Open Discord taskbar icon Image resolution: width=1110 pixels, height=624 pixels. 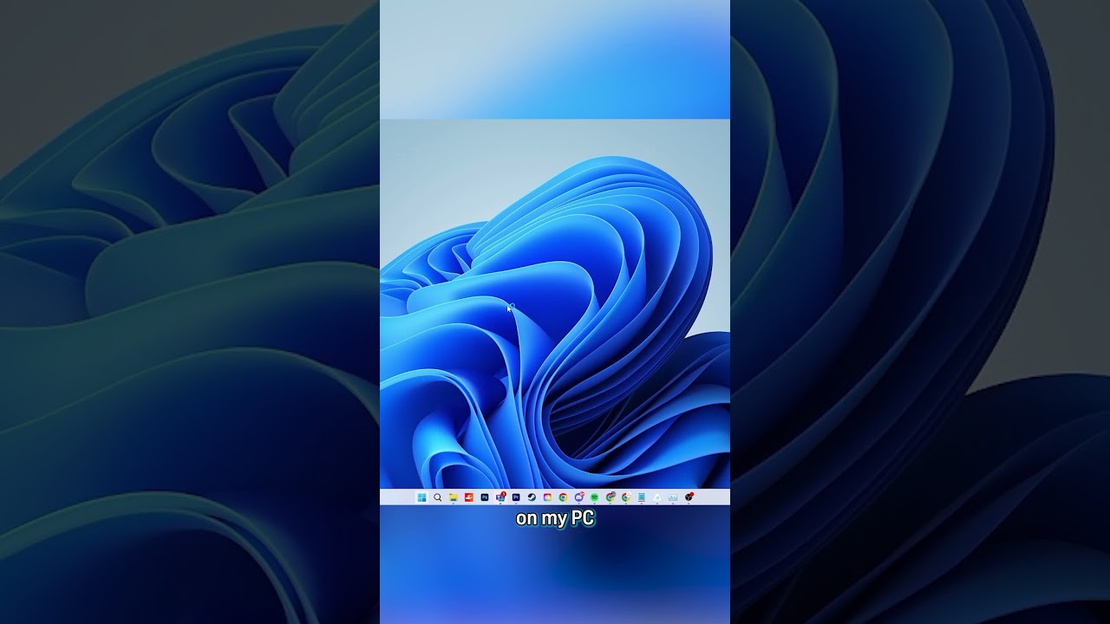(579, 497)
